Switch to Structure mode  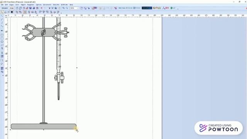pyautogui.click(x=5, y=8)
